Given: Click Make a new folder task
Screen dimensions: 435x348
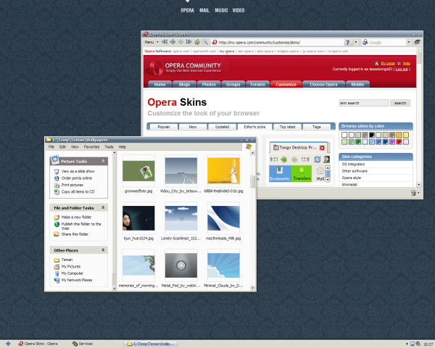Looking at the screenshot, I should point(76,217).
